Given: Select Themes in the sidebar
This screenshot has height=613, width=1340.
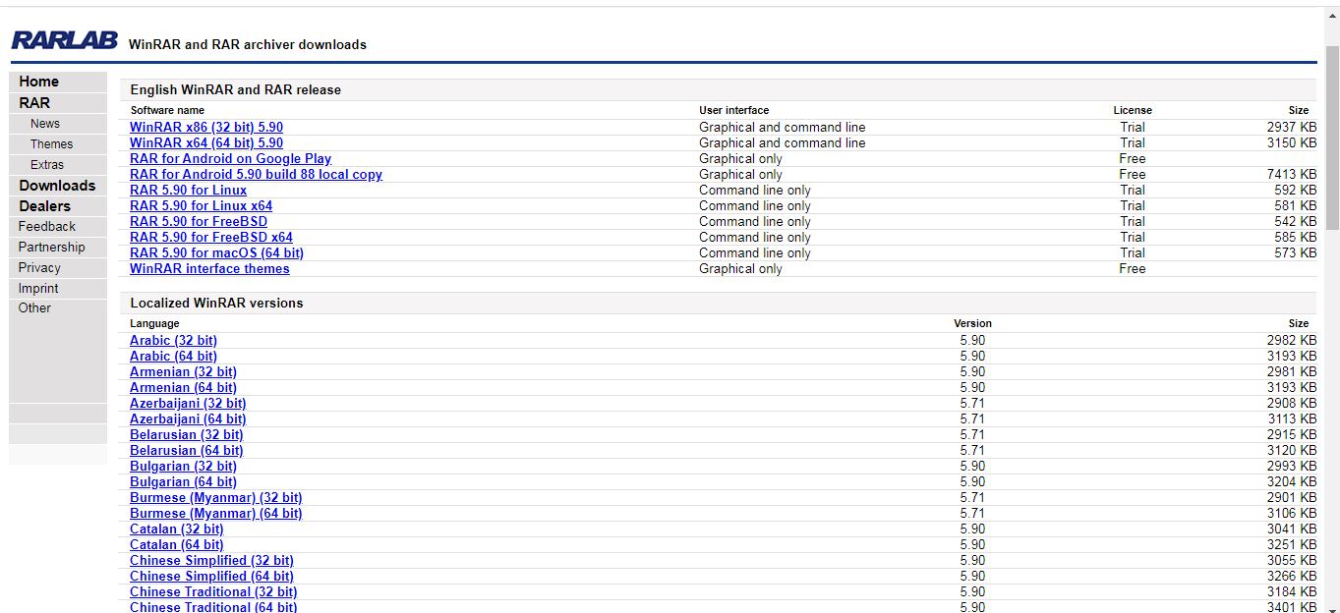Looking at the screenshot, I should [x=51, y=144].
